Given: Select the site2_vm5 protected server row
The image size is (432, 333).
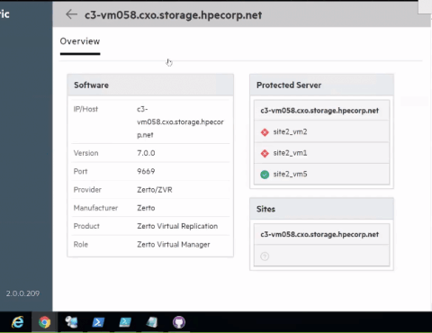Looking at the screenshot, I should [321, 174].
